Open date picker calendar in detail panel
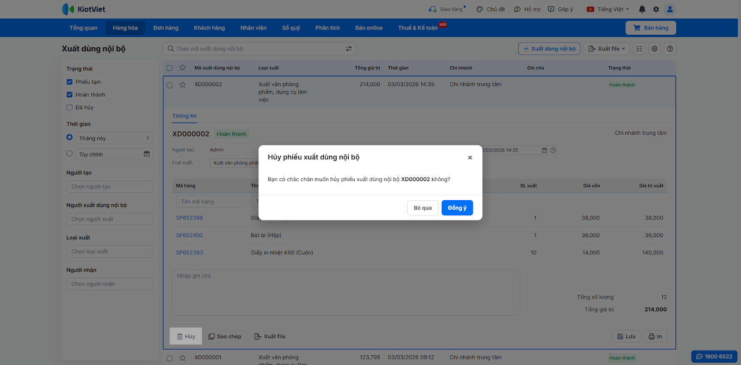 point(545,151)
